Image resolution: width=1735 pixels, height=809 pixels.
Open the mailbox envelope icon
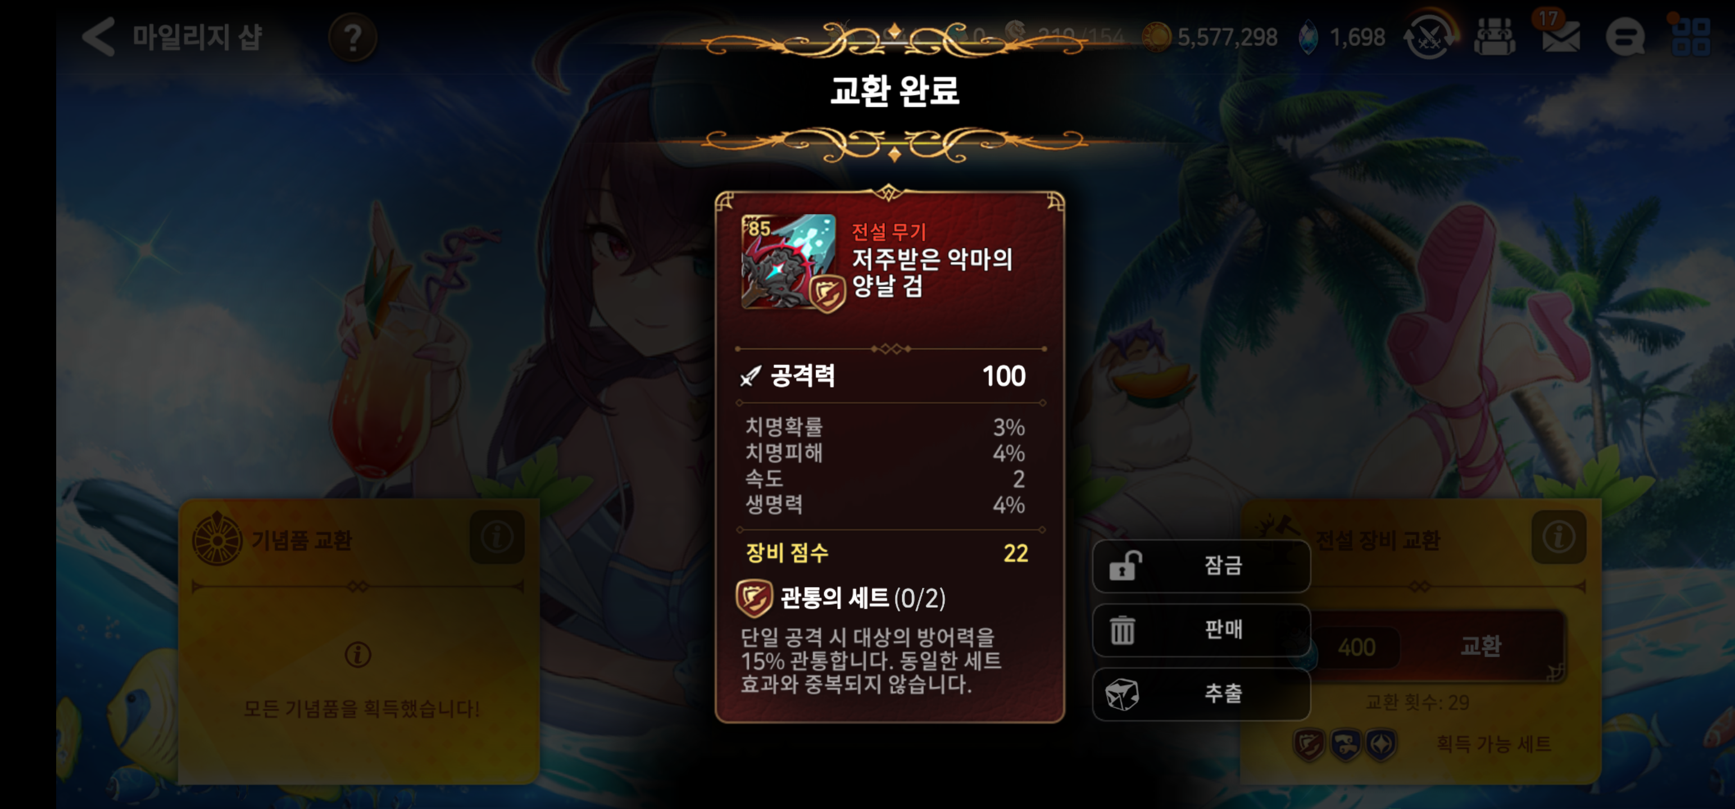1561,37
